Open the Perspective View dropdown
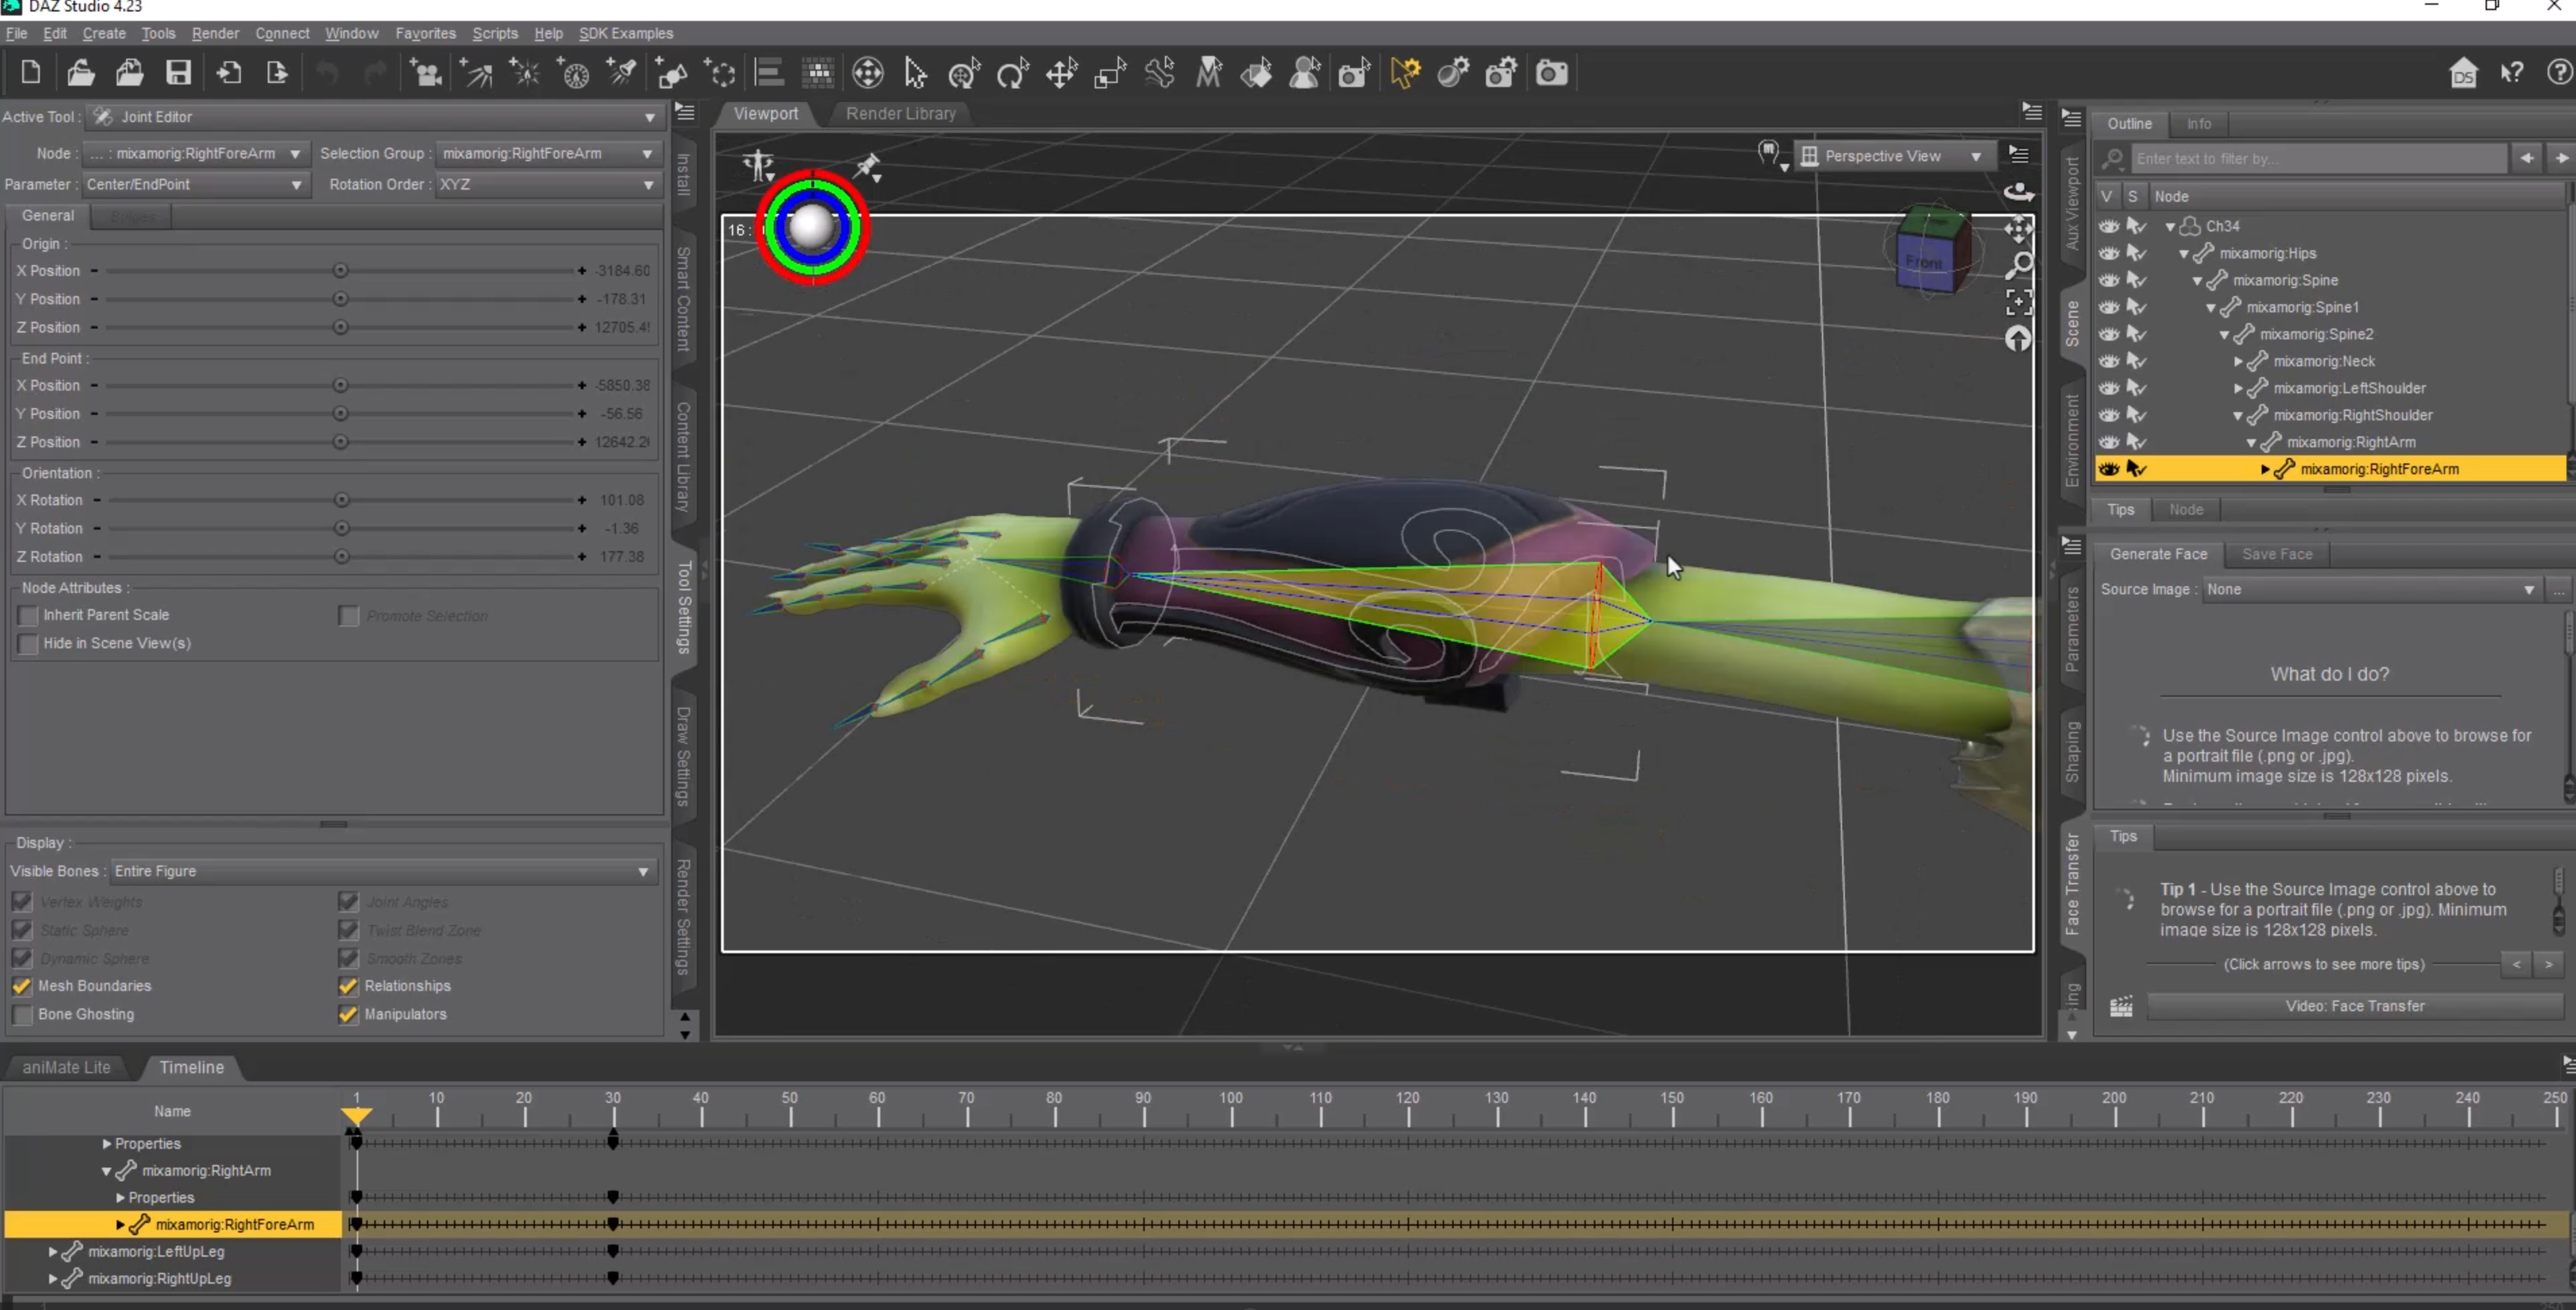This screenshot has height=1310, width=2576. (1893, 156)
